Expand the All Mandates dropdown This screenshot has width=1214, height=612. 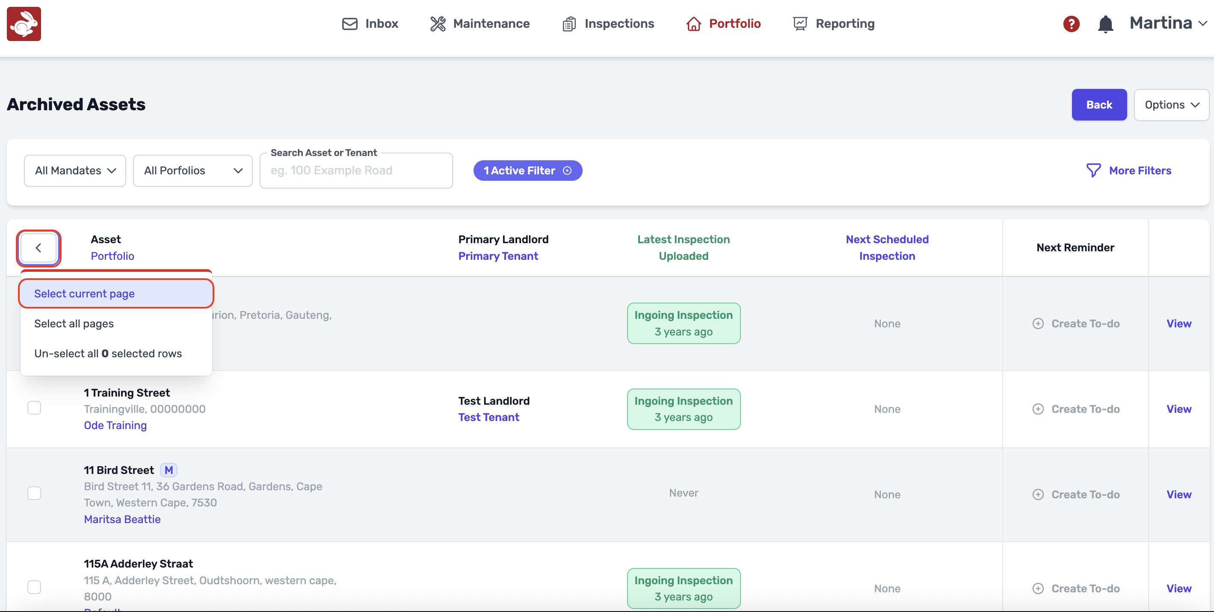point(75,171)
